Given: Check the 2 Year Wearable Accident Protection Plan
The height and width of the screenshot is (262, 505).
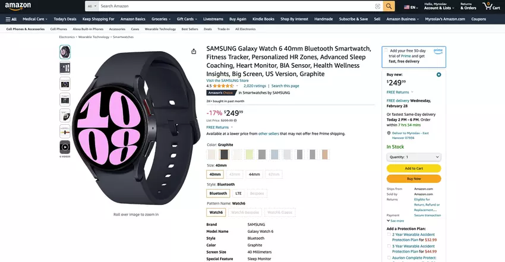Looking at the screenshot, I should pos(389,235).
